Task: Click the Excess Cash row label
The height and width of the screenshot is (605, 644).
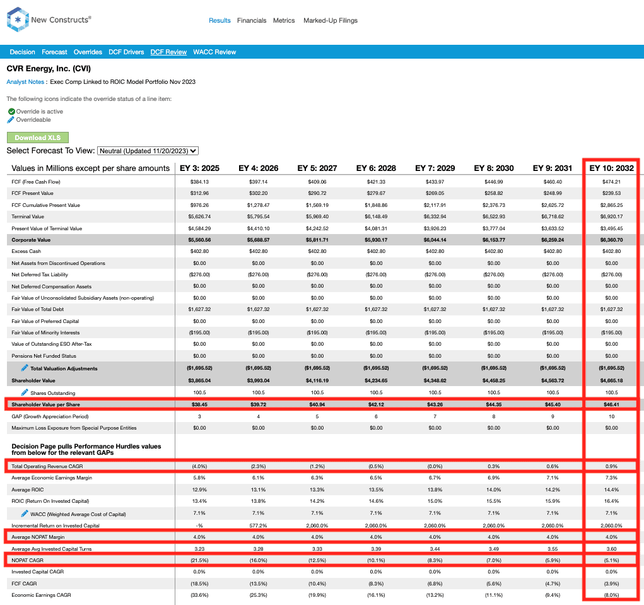Action: tap(26, 251)
